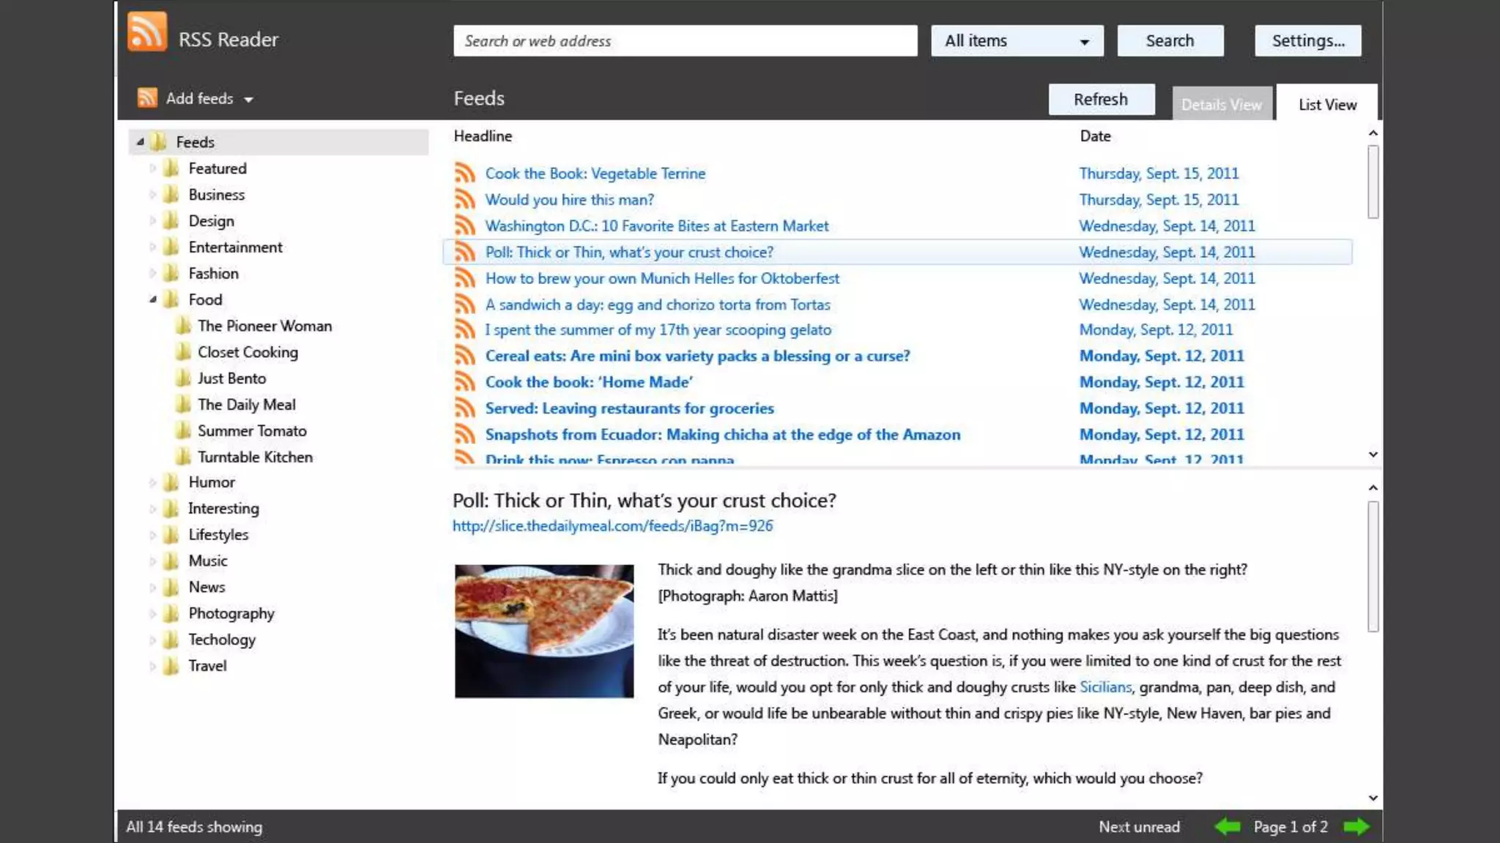Open the Add feeds dropdown menu

(248, 100)
